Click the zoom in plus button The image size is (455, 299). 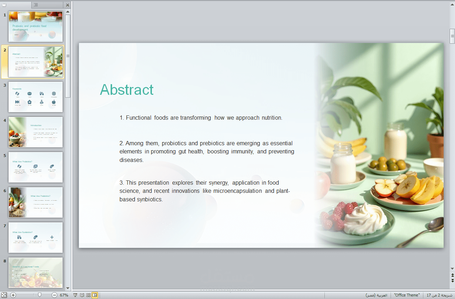[13, 295]
